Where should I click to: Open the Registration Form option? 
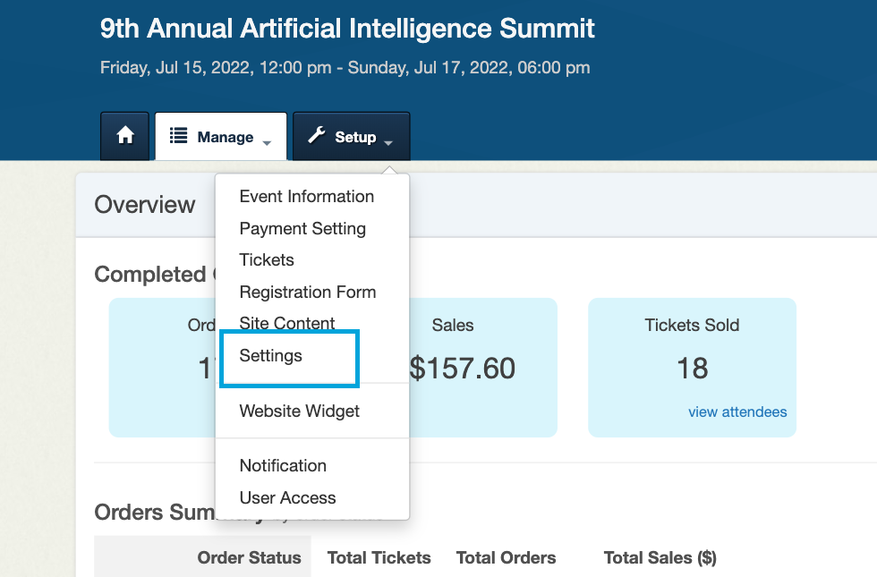(308, 292)
